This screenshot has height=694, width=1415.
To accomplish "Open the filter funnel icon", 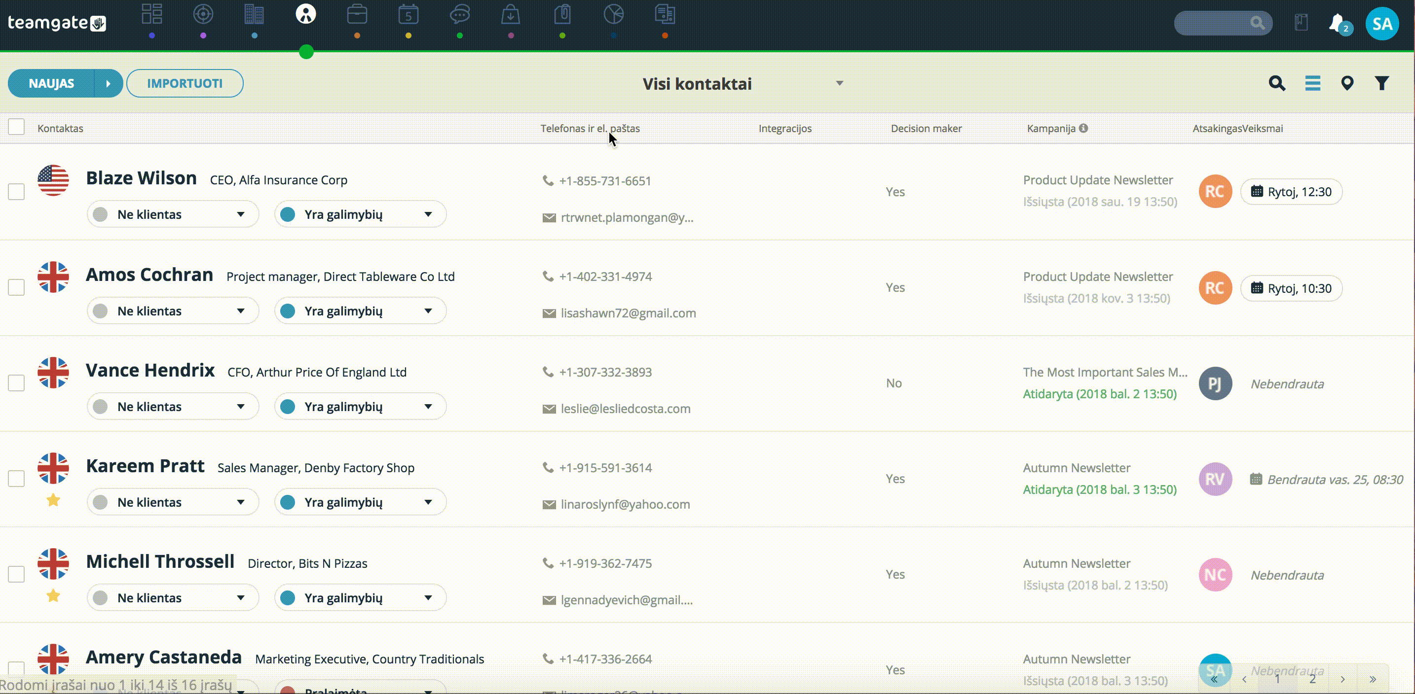I will (1382, 83).
